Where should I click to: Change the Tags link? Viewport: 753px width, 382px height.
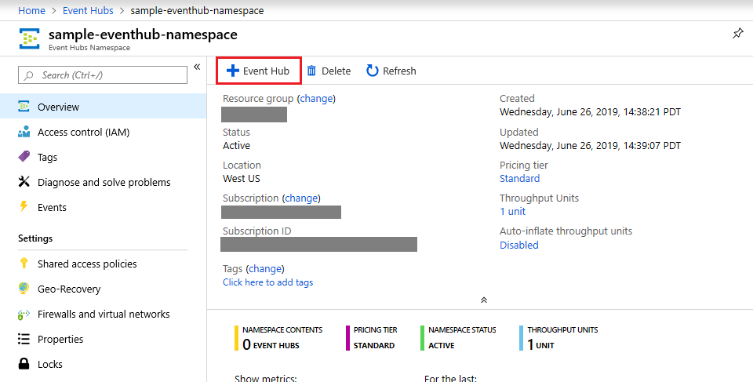(265, 268)
